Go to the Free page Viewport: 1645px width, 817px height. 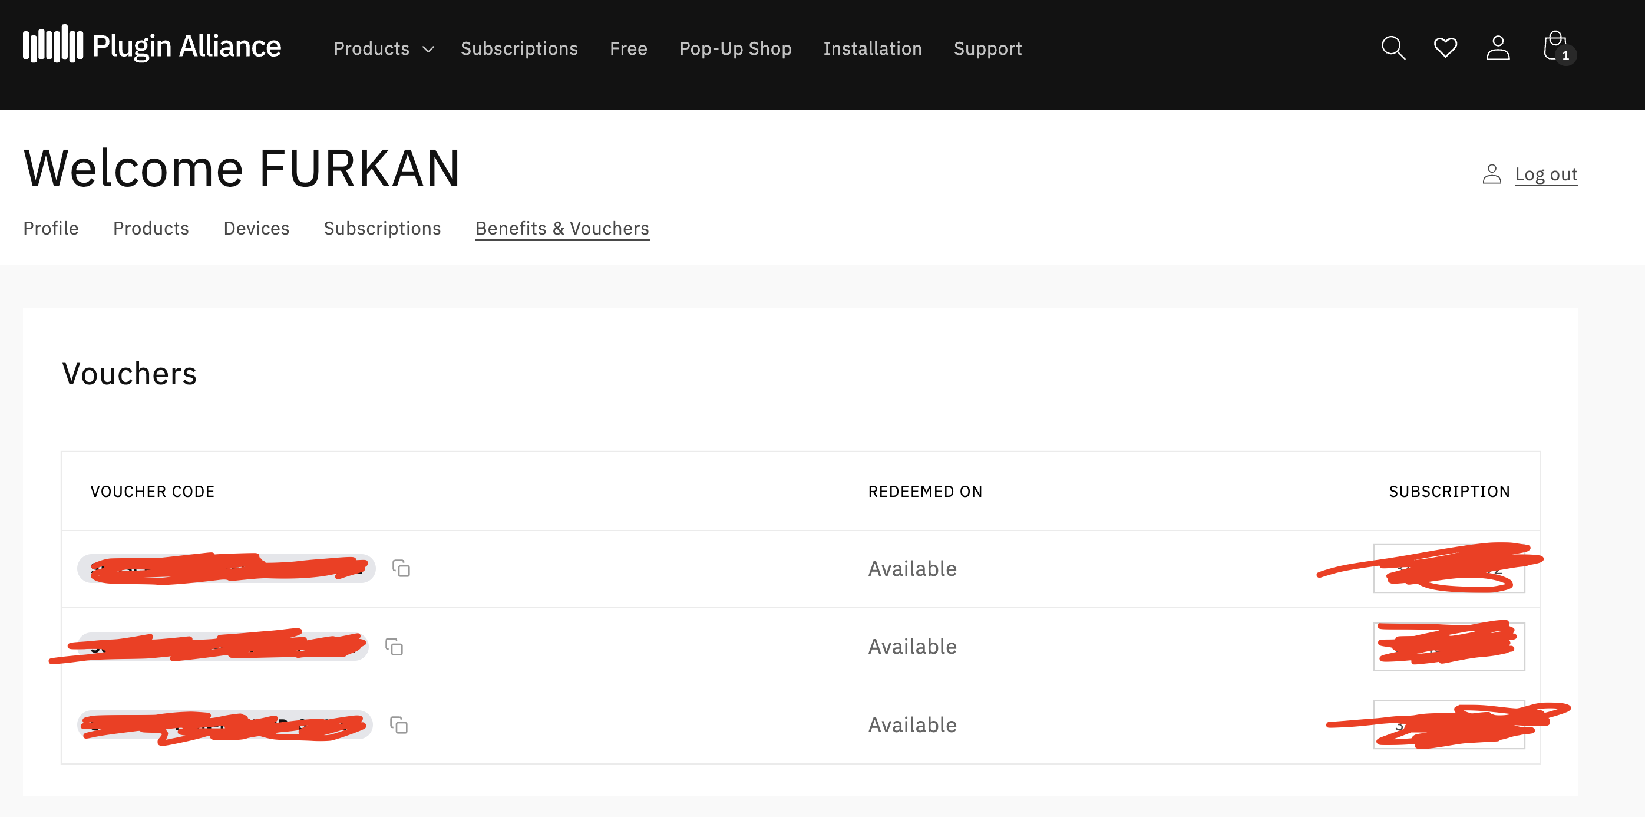[x=629, y=48]
